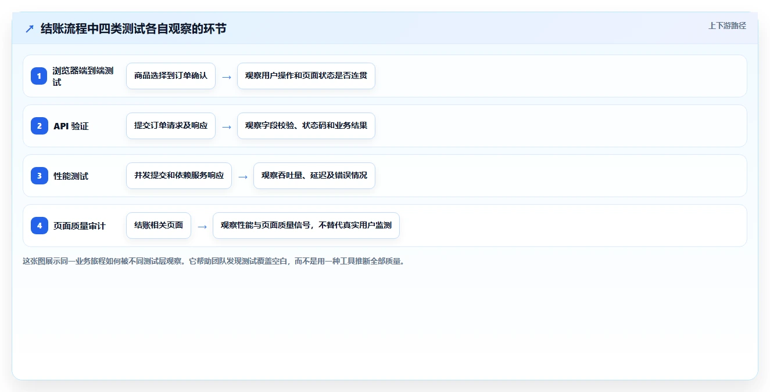The width and height of the screenshot is (770, 392).
Task: Select step badge number 3
Action: click(x=40, y=176)
